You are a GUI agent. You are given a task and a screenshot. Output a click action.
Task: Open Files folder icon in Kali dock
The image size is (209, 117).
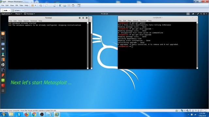3,44
